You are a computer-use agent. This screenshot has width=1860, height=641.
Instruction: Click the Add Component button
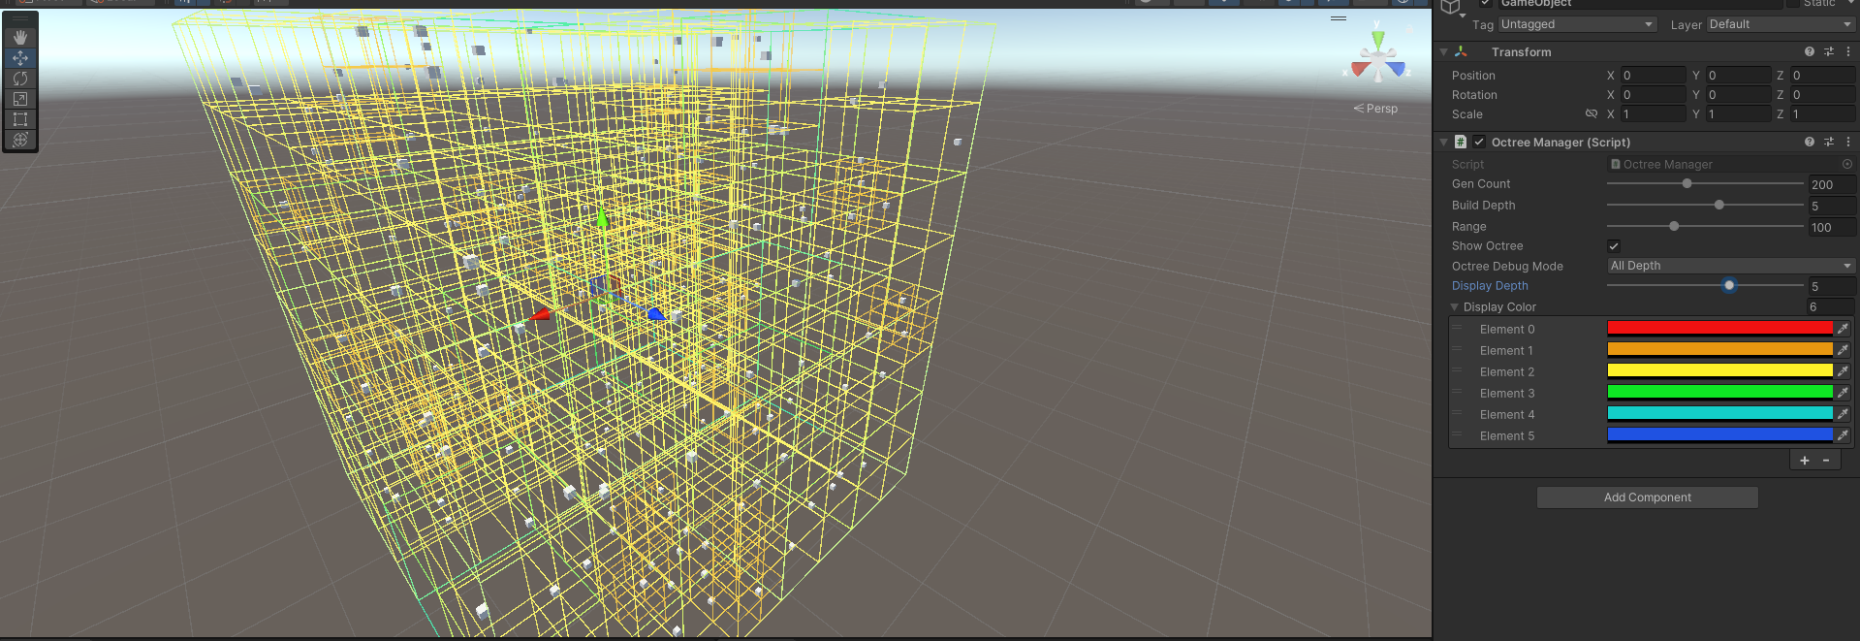(x=1647, y=497)
